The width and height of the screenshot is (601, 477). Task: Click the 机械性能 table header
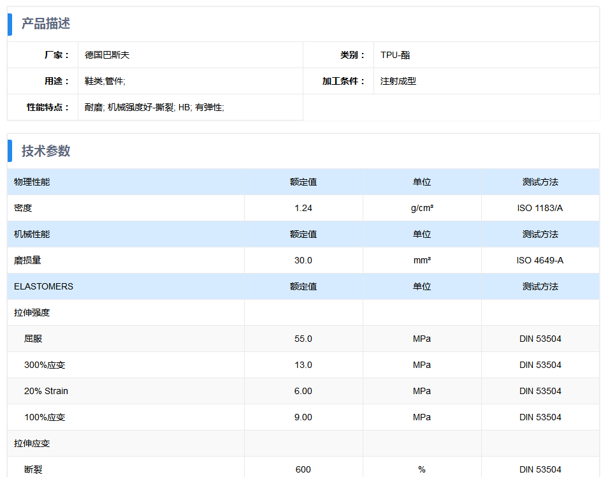click(x=32, y=235)
